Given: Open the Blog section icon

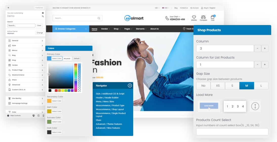Looking at the screenshot, I should (x=10, y=55).
